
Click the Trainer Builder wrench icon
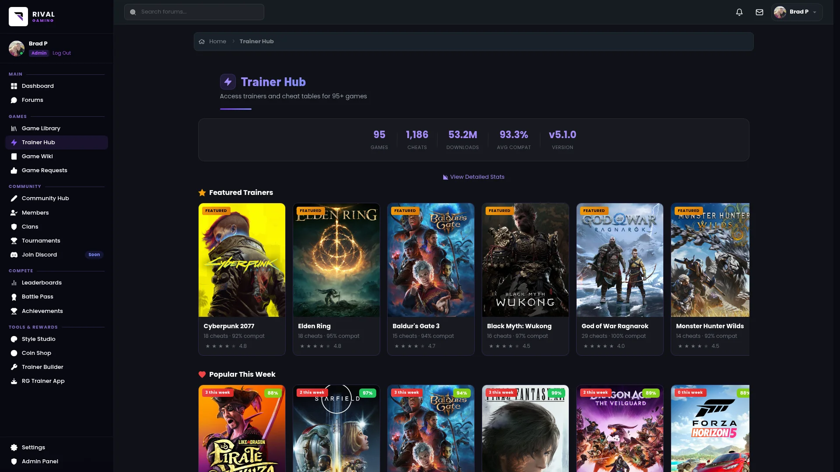pos(14,367)
